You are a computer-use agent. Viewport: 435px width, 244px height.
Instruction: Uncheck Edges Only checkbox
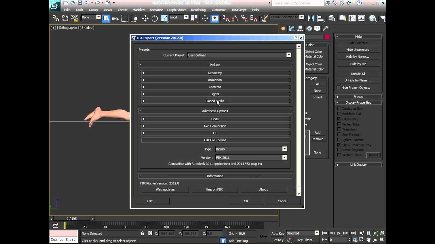[339, 119]
